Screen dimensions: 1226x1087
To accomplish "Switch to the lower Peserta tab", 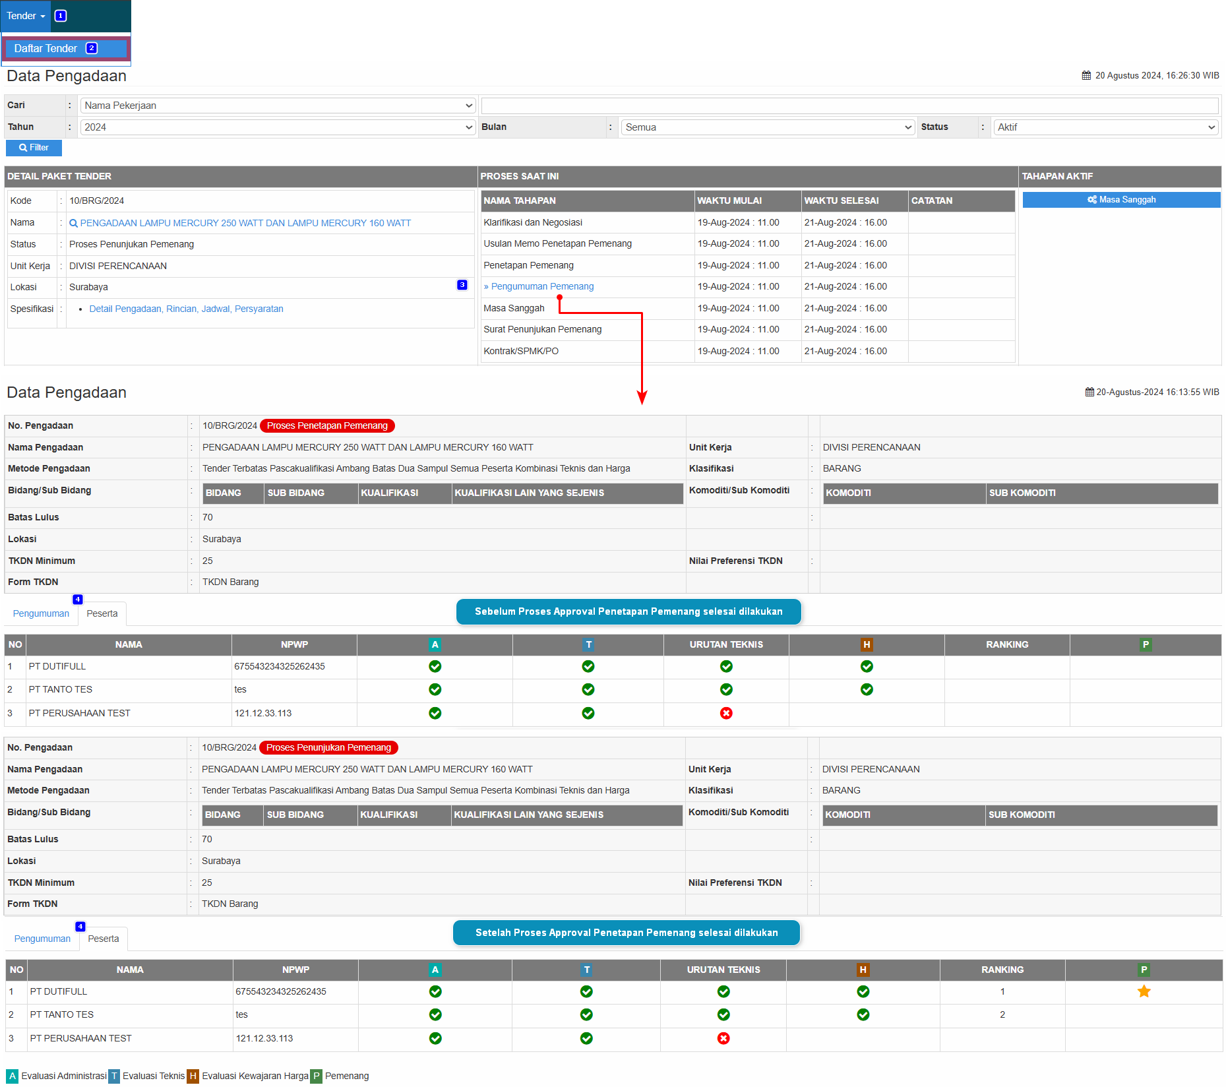I will pos(104,939).
